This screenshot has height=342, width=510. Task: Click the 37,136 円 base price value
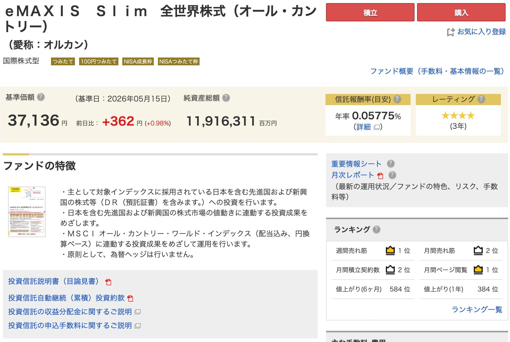tap(38, 121)
